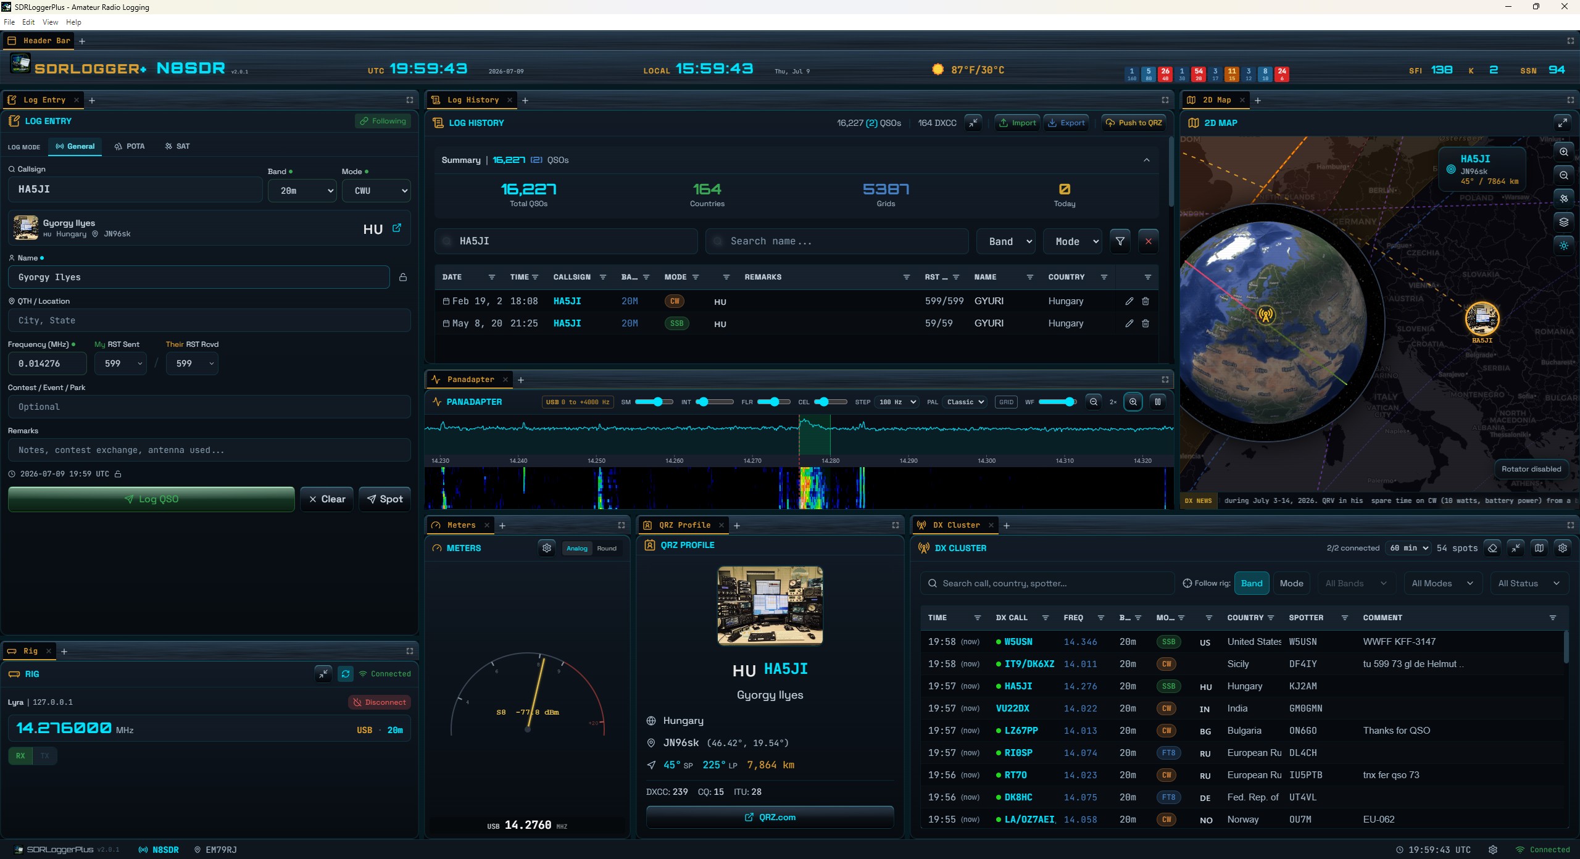Click the Spot button
The height and width of the screenshot is (859, 1580).
coord(385,499)
